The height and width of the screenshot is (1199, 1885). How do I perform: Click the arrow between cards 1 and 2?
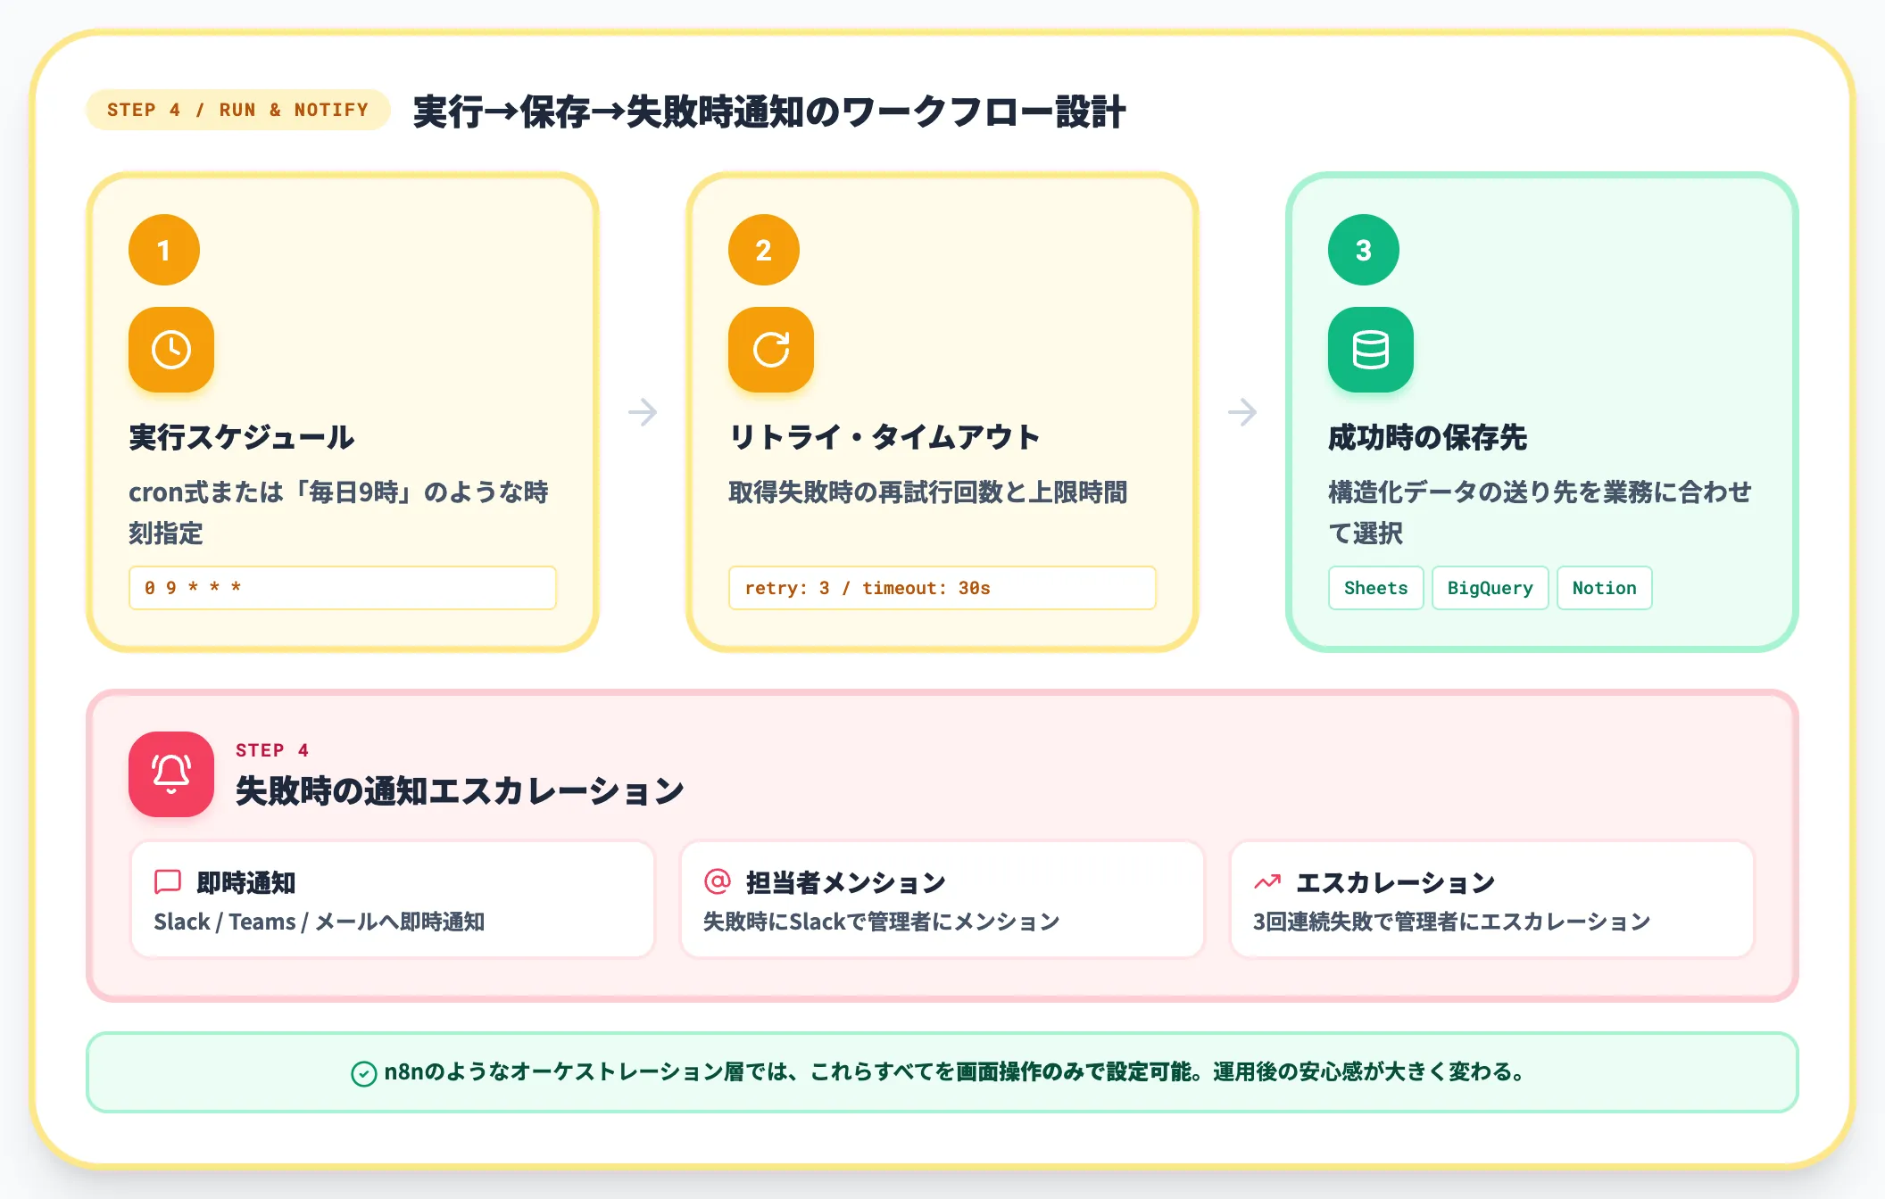643,412
